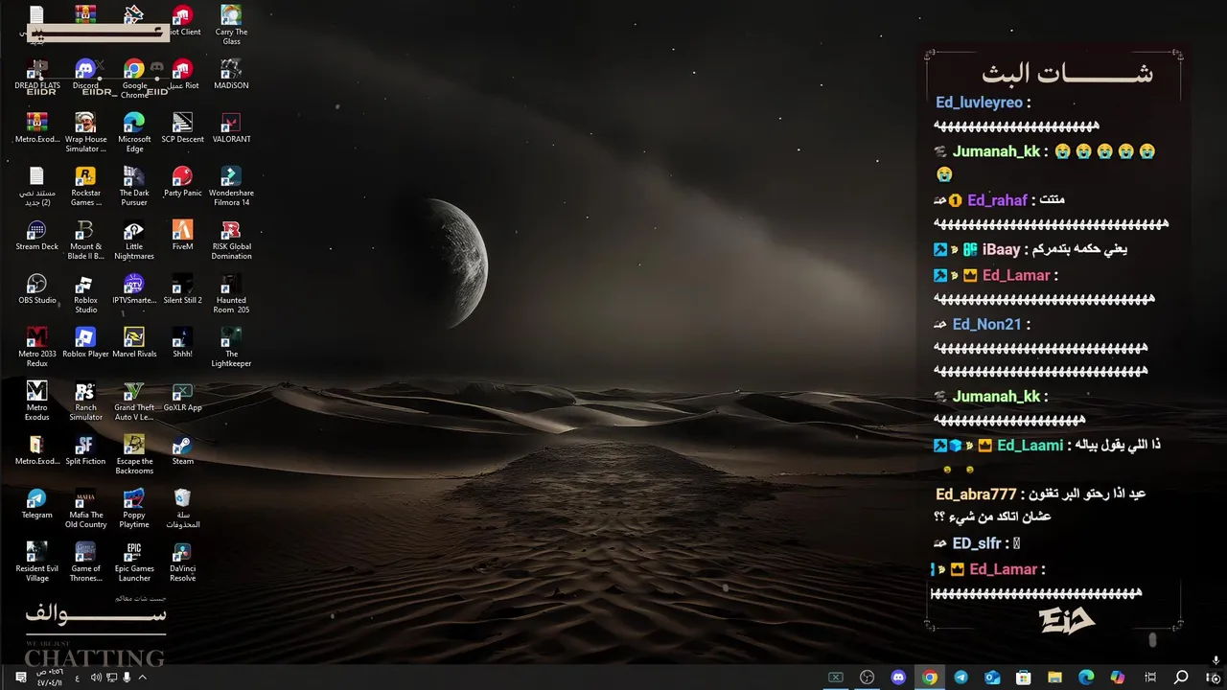
Task: Open the Google Chrome desktop shortcut
Action: [134, 80]
